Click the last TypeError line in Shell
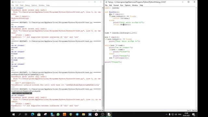This screenshot has width=208, height=117. click(x=45, y=106)
